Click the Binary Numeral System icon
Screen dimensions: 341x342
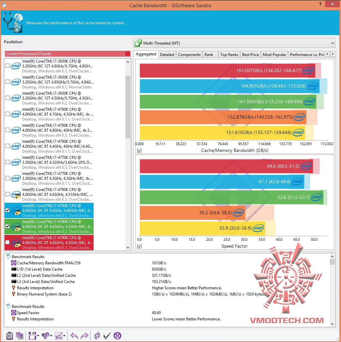(x=13, y=294)
